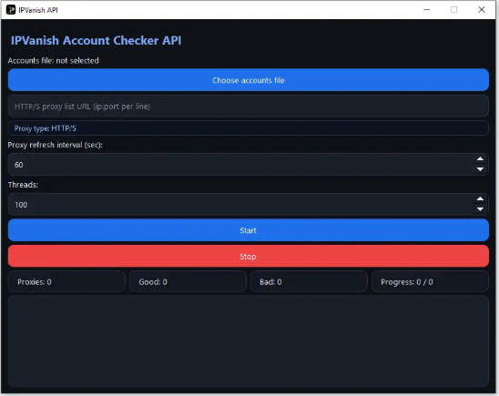
Task: Open the Proxy type HTTP/S dropdown
Action: (249, 128)
